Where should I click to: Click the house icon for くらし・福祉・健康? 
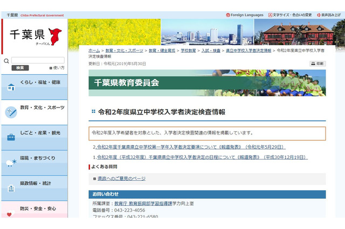(11, 87)
